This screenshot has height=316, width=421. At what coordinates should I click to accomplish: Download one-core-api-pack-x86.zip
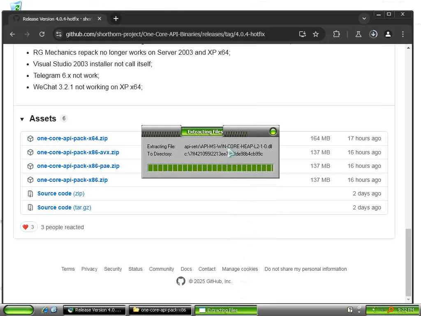point(72,180)
